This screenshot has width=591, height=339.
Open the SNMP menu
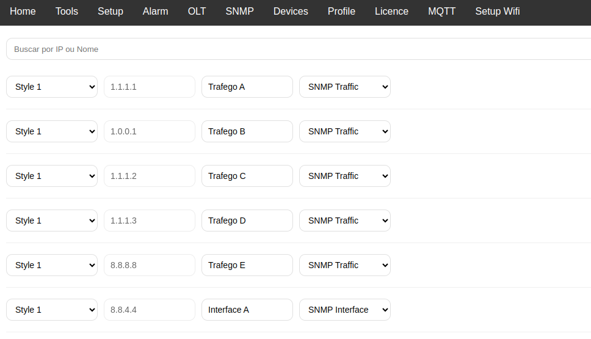tap(239, 11)
